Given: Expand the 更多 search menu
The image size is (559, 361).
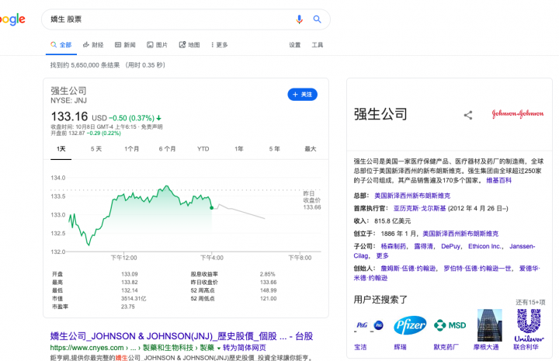Looking at the screenshot, I should [219, 45].
